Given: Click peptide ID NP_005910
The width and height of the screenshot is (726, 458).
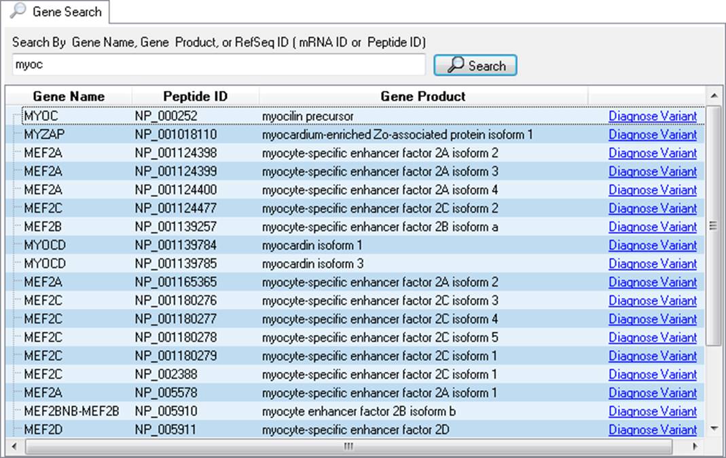Looking at the screenshot, I should pos(166,411).
